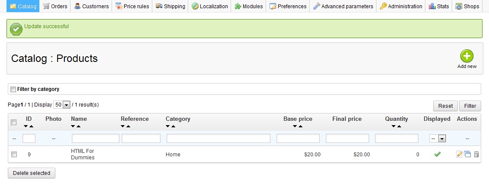Click the Delete selected button
The image size is (489, 194).
(x=32, y=173)
